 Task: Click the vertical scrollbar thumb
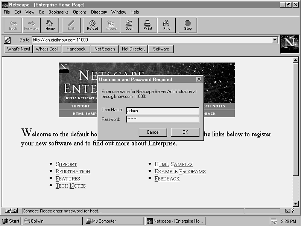click(296, 119)
